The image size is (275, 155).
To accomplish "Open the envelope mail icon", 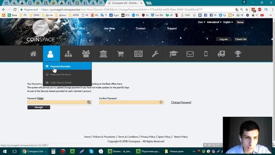I will click(x=190, y=54).
